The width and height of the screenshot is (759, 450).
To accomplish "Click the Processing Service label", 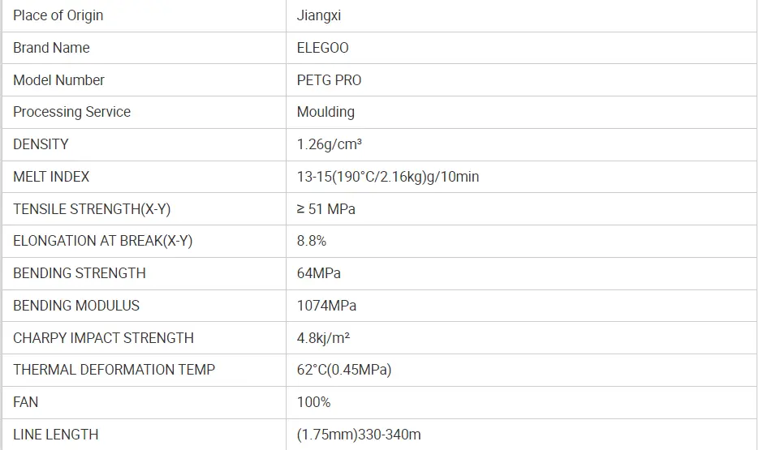I will click(x=71, y=112).
